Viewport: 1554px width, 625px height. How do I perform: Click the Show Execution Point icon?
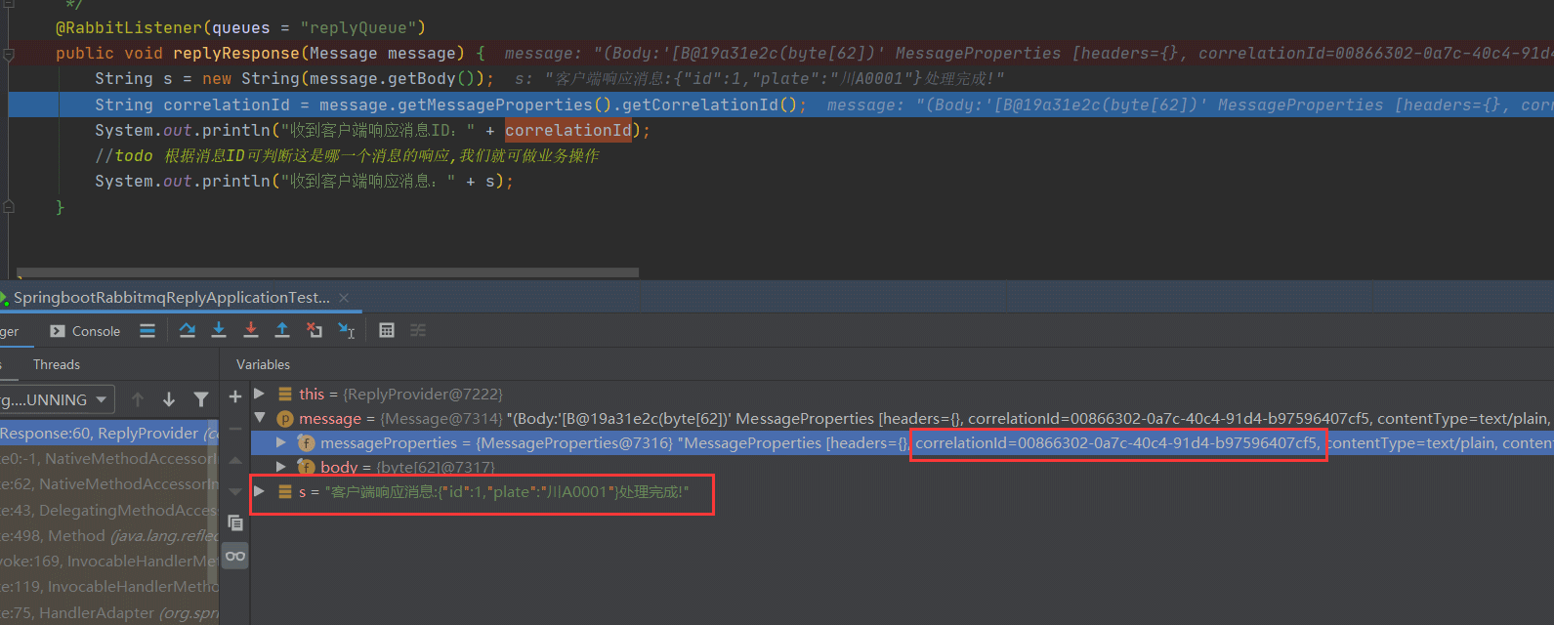[x=147, y=331]
